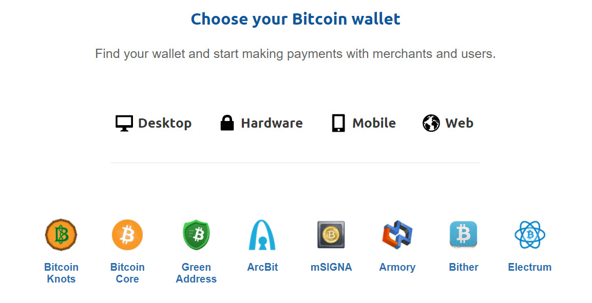This screenshot has height=303, width=592.
Task: Open the GreenAddress shield icon
Action: pyautogui.click(x=196, y=234)
